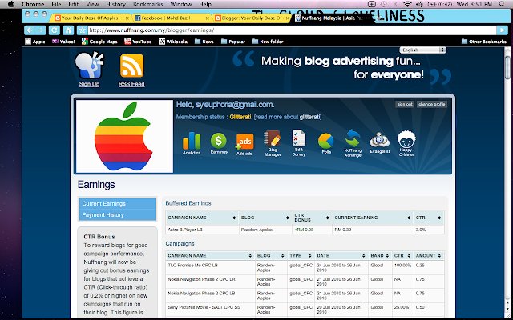Viewport: 513px width, 320px height.
Task: Click the orange RSS Feed icon
Action: click(131, 66)
